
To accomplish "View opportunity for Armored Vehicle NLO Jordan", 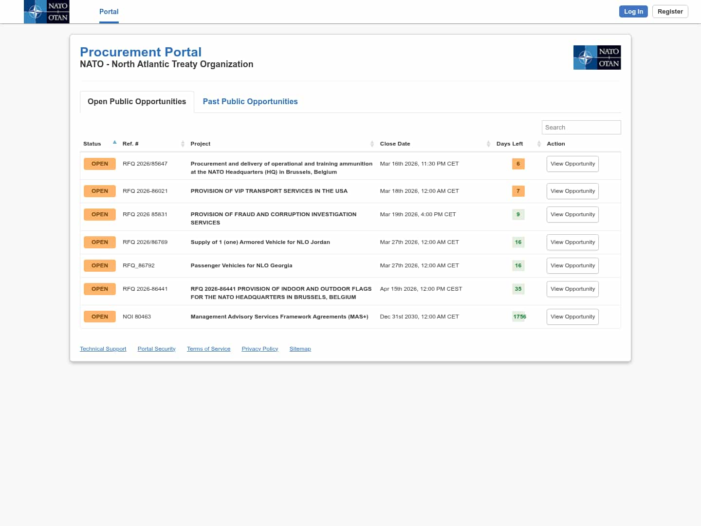I will point(572,243).
